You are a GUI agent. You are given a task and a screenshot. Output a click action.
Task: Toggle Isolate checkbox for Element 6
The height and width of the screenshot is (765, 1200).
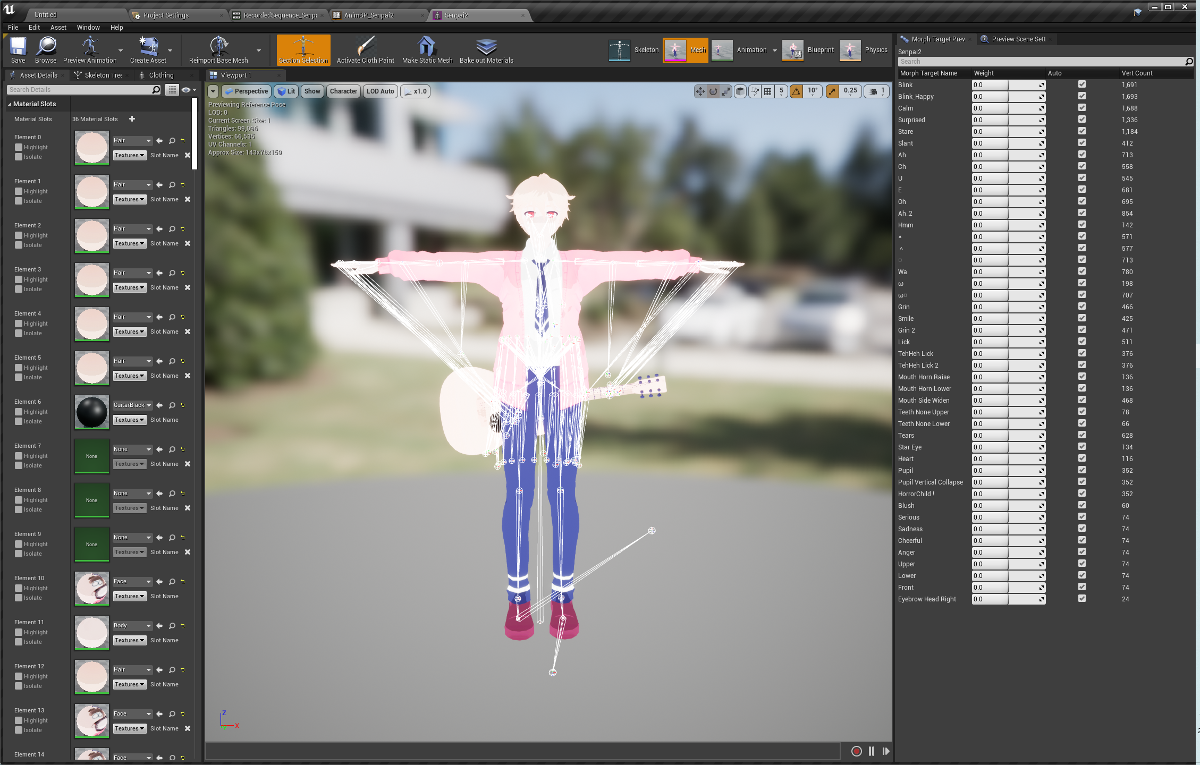click(x=19, y=421)
